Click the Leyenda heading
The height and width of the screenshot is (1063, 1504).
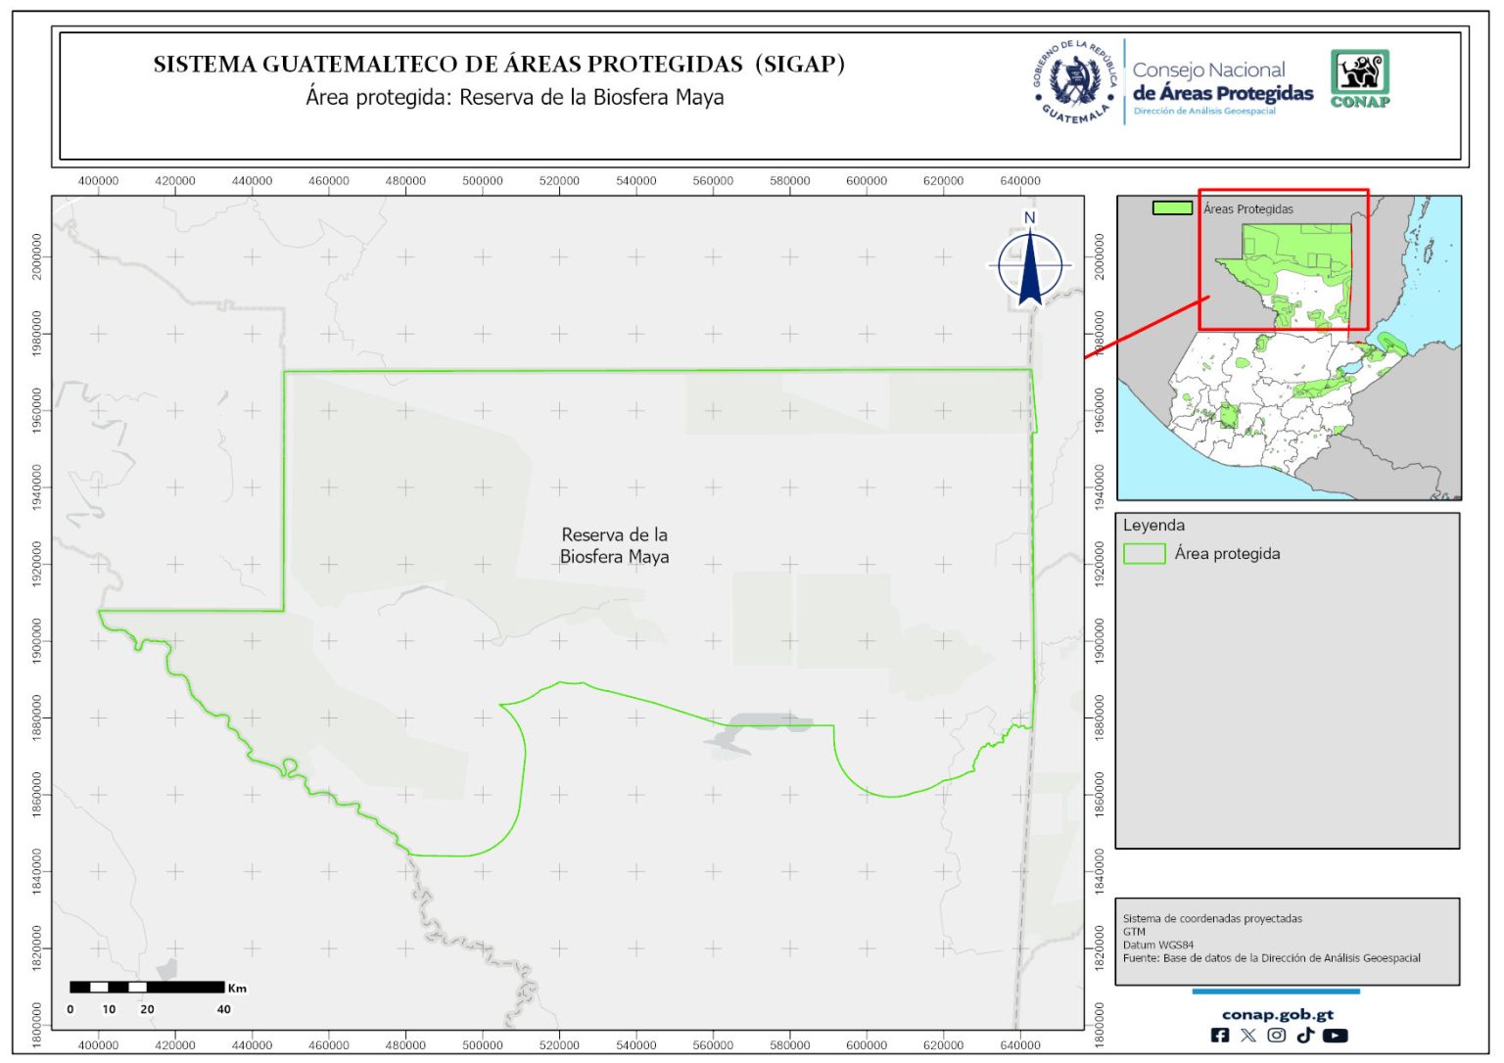[x=1153, y=526]
